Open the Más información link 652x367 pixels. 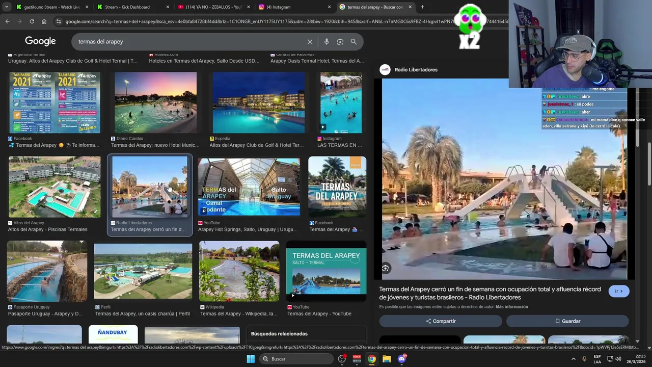point(511,307)
